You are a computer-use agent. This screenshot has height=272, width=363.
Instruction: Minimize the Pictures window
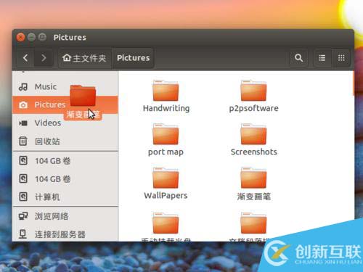coord(31,37)
